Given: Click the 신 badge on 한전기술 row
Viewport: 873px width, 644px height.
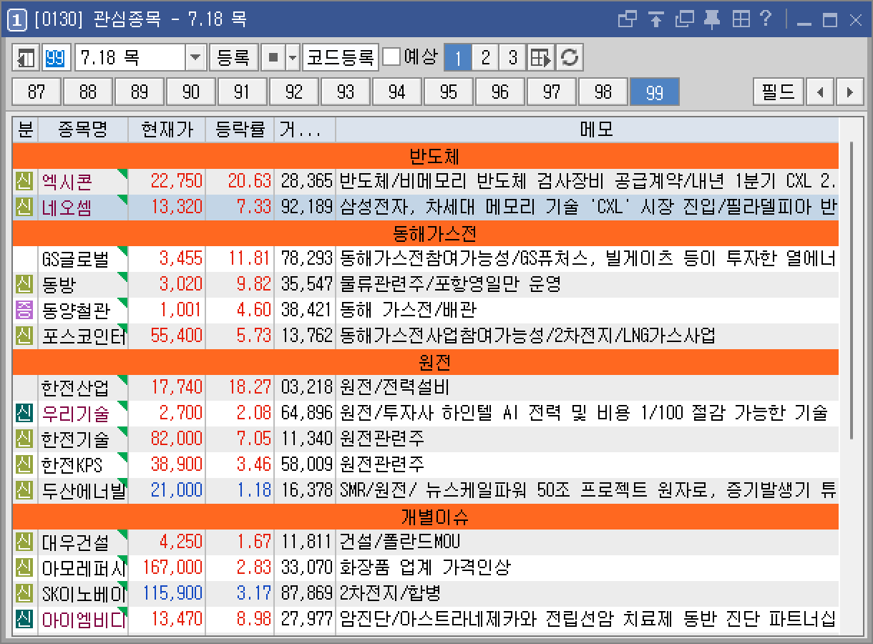Looking at the screenshot, I should (25, 439).
